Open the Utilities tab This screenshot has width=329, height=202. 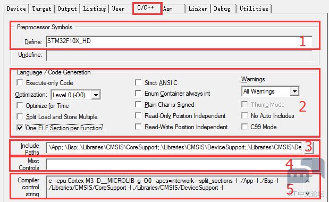254,9
